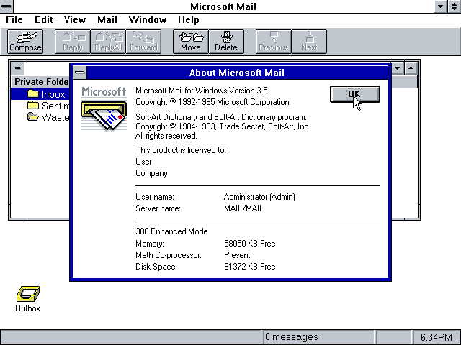Open the folder window's control menu box
Screen dimensions: 461x345
coord(17,68)
